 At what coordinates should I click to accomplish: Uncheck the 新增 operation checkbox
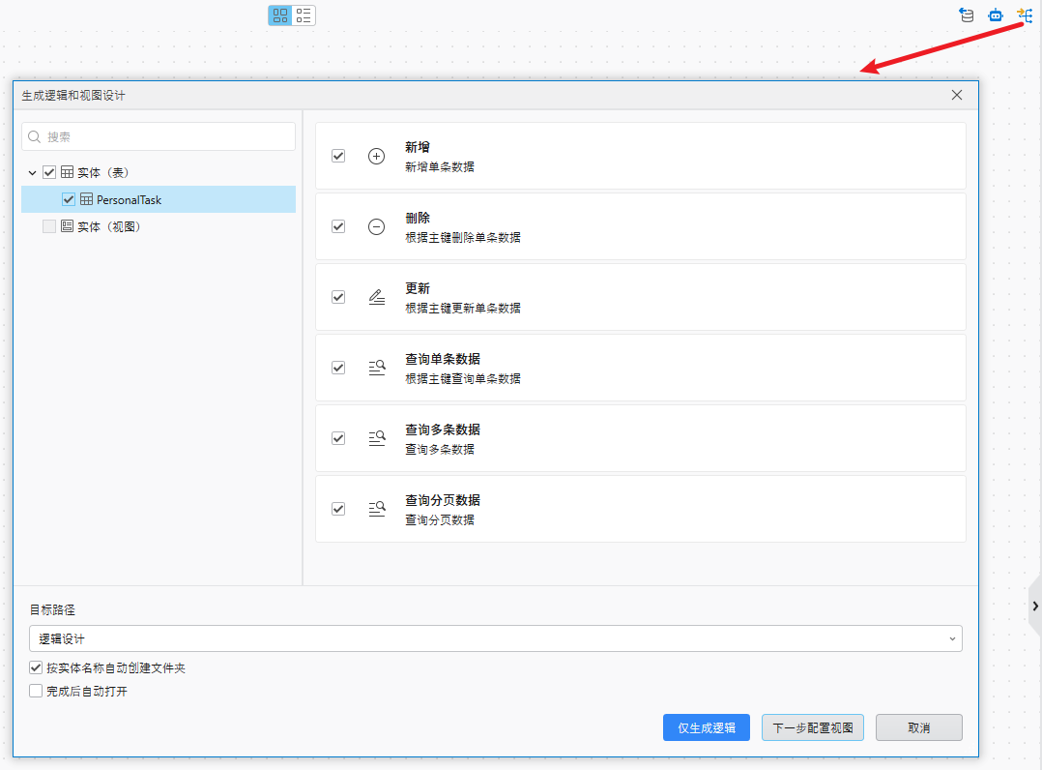pyautogui.click(x=338, y=156)
